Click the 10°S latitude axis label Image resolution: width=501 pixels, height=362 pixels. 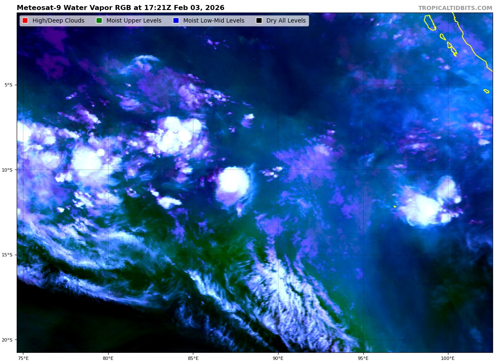[x=7, y=170]
